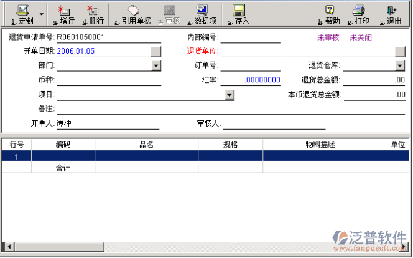The height and width of the screenshot is (258, 413).
Task: Click the 备注 remarks input field
Action: coord(231,109)
